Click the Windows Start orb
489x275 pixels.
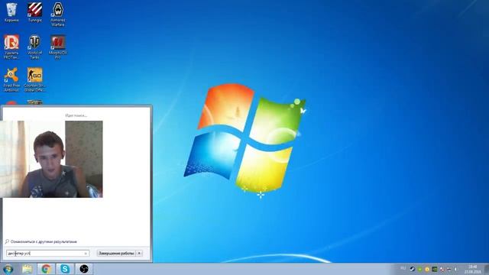(x=8, y=269)
